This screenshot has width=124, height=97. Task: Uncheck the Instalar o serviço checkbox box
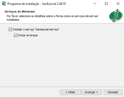[x=10, y=30]
